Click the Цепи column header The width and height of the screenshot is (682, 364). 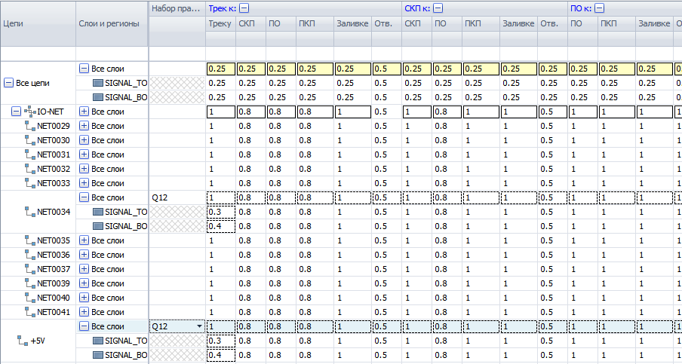point(38,23)
